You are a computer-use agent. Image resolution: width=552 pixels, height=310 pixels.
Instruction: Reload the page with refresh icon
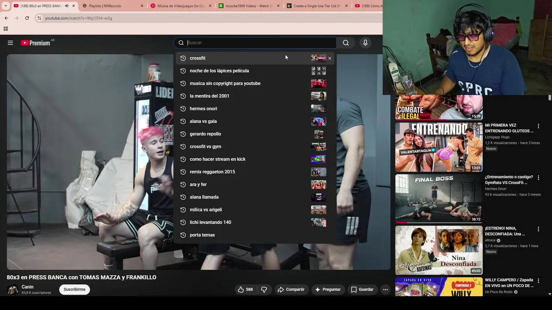(27, 18)
